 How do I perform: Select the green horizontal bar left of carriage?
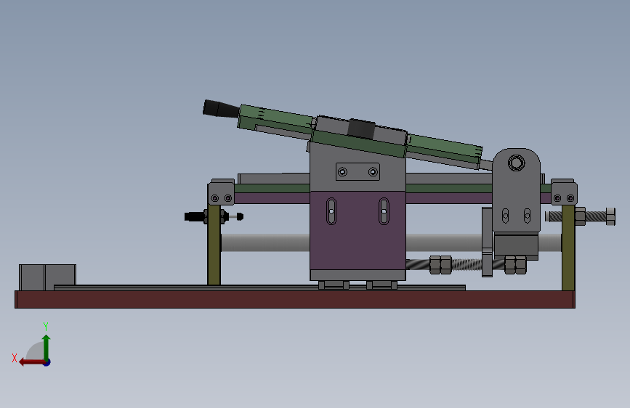(x=272, y=188)
